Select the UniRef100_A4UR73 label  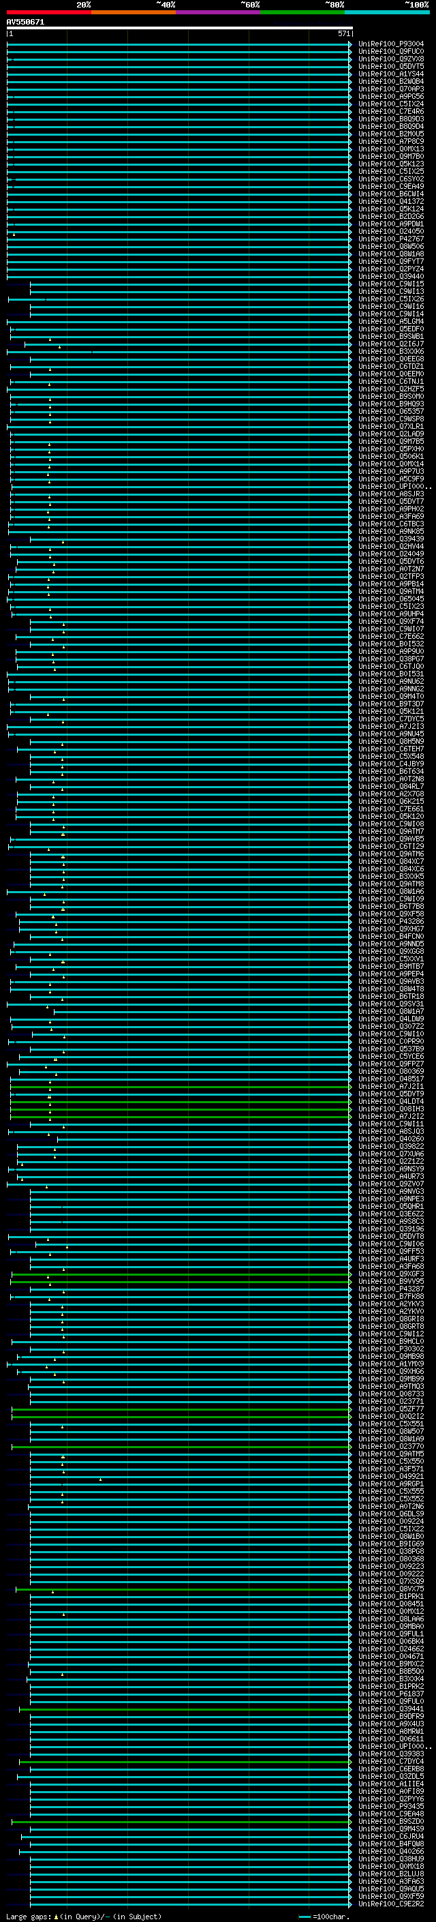tap(391, 1177)
